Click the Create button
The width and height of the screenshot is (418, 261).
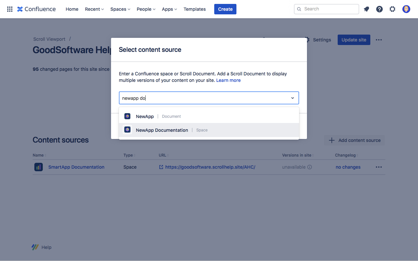coord(225,9)
